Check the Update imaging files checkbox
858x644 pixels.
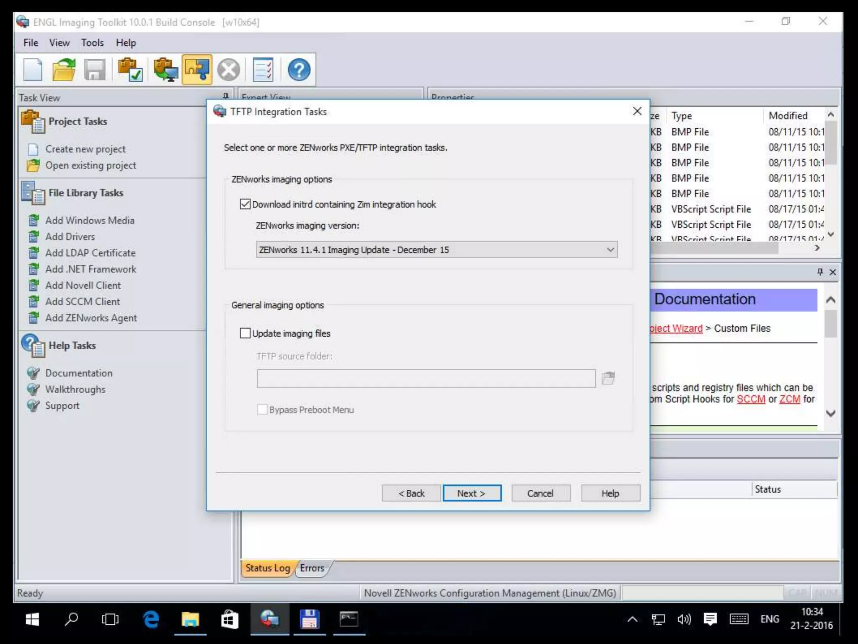245,333
